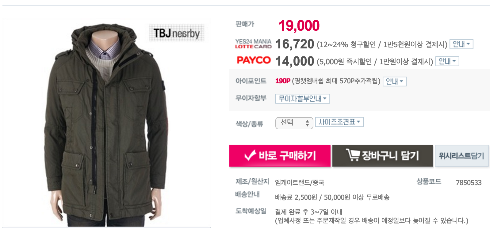Click the 바로 구매하기 buy now button
The width and height of the screenshot is (490, 228).
pos(280,156)
